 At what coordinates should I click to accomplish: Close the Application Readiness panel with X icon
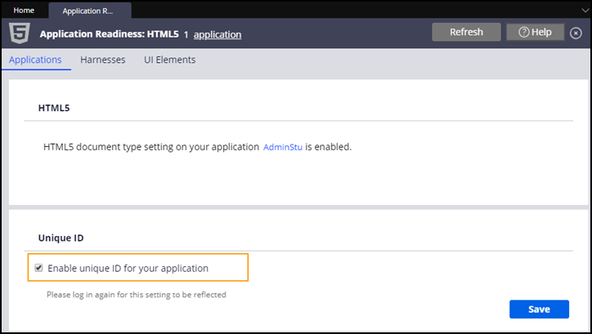click(x=576, y=33)
